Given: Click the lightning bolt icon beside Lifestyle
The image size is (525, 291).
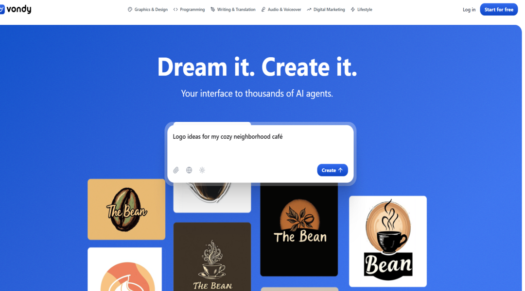Looking at the screenshot, I should tap(353, 9).
